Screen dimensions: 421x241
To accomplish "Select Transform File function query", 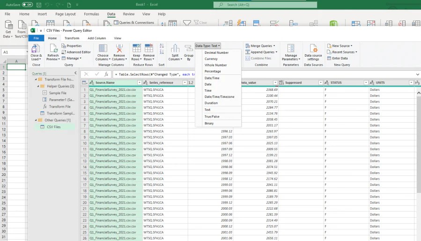I will (x=59, y=107).
